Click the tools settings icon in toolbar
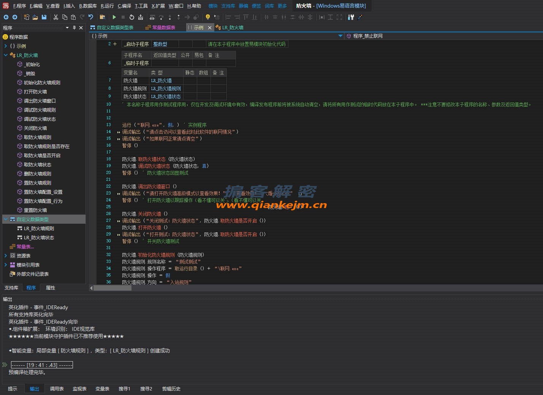The image size is (543, 395). (x=351, y=17)
